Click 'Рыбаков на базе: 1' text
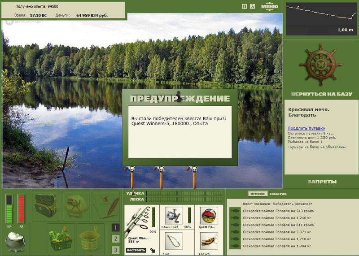This screenshot has width=359, height=256. (305, 142)
